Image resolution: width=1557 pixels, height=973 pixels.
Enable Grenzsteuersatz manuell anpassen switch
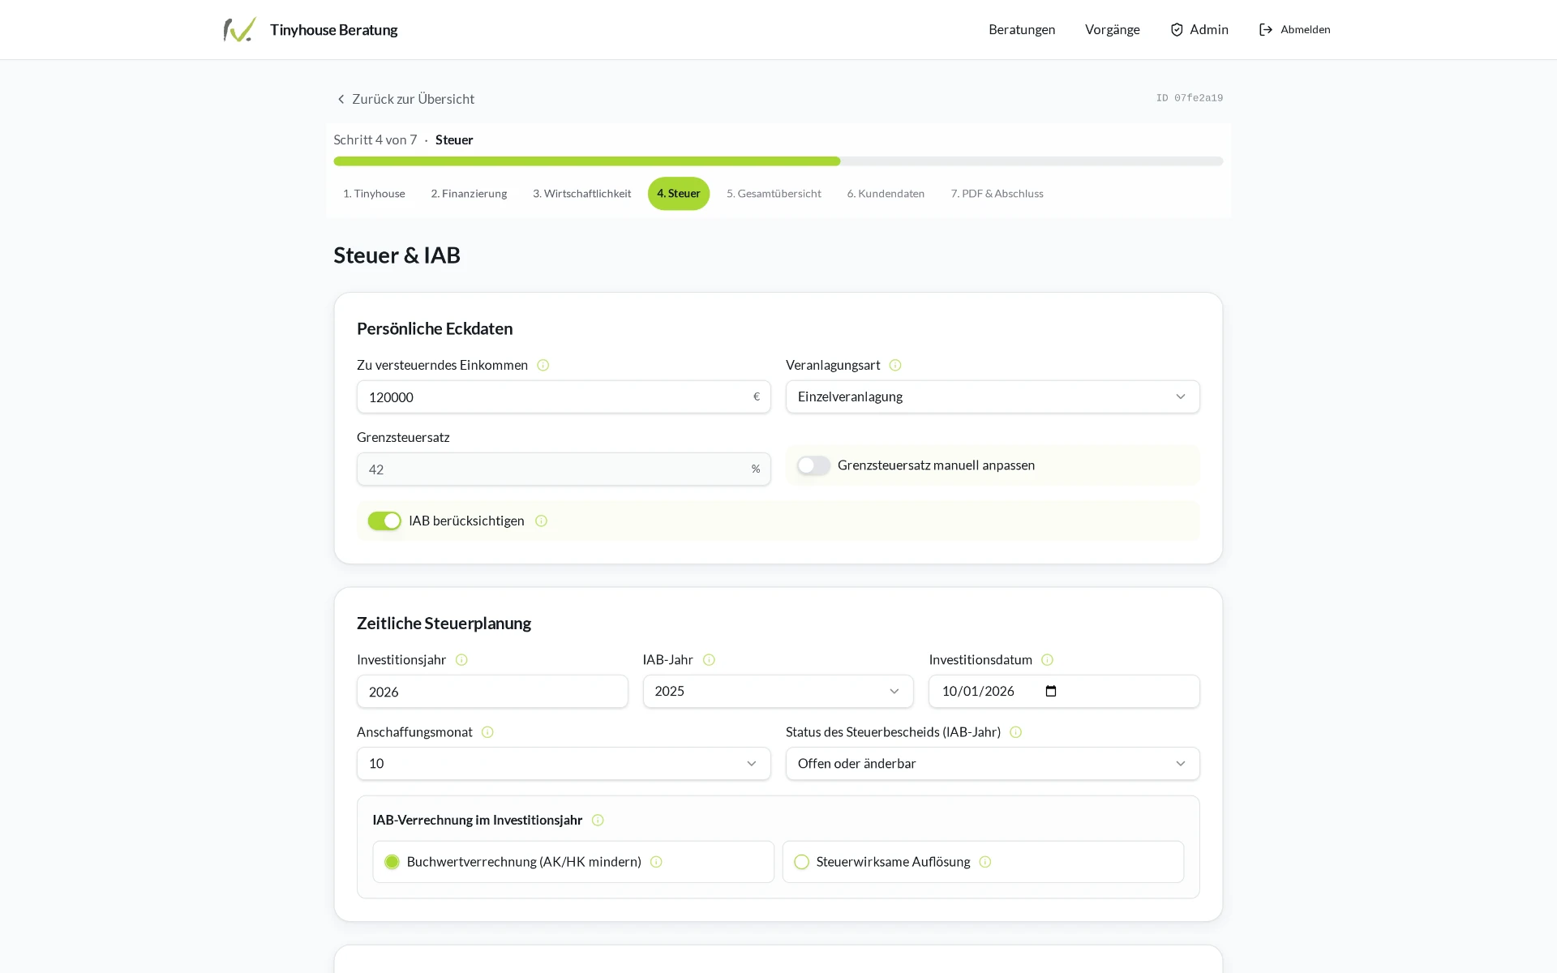pyautogui.click(x=813, y=465)
